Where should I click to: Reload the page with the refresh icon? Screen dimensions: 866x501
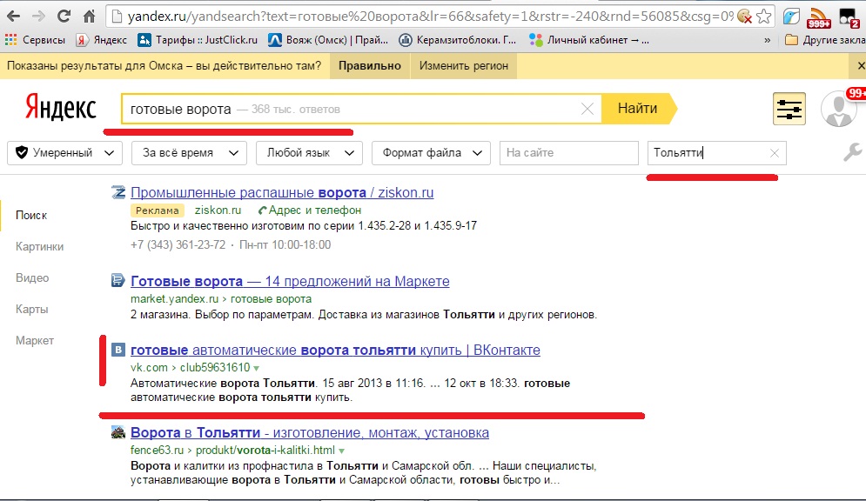click(x=64, y=17)
